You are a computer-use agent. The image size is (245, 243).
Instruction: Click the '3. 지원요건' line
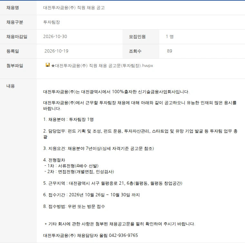coord(99,148)
